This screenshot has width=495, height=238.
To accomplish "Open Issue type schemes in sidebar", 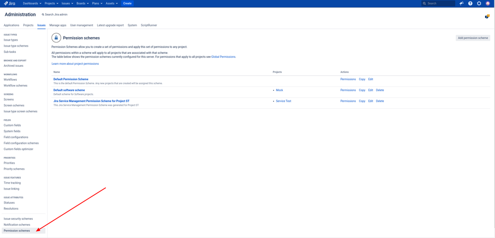I will [x=16, y=46].
